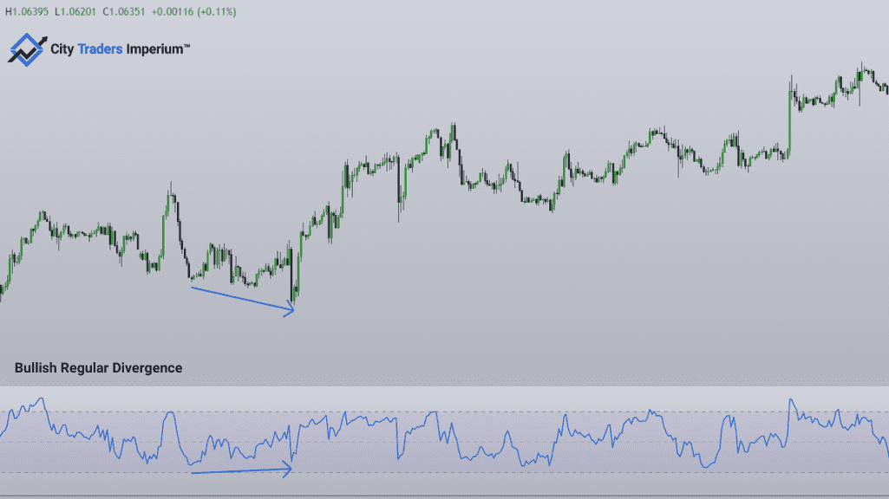This screenshot has width=889, height=499.
Task: Select the 'C1.06351' close price value
Action: pos(124,11)
